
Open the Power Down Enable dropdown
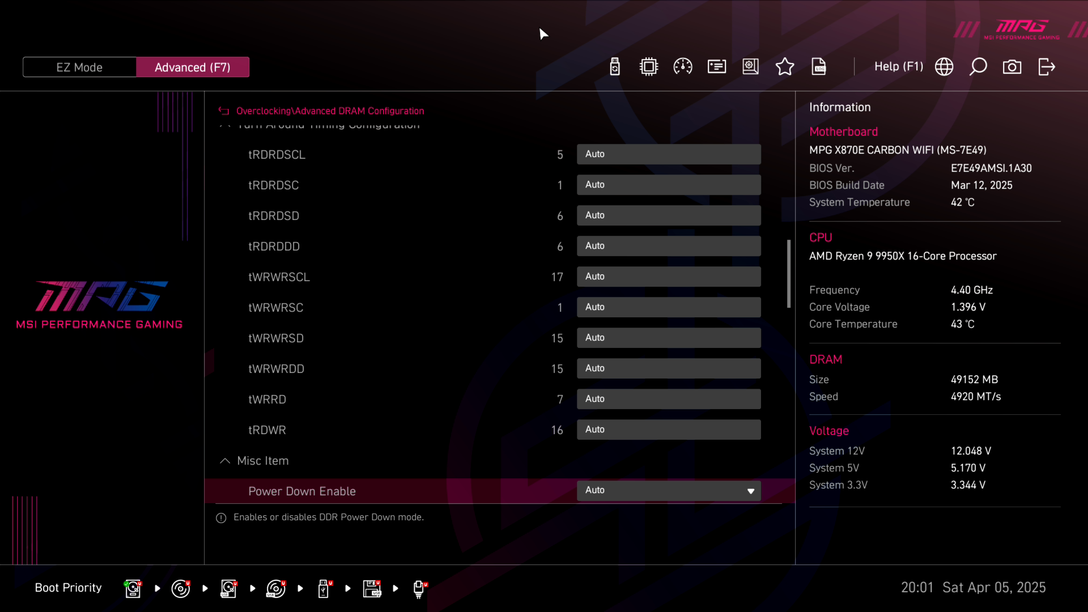[669, 491]
